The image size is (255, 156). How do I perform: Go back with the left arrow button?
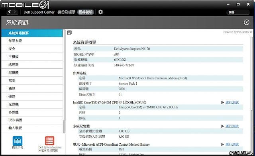pyautogui.click(x=10, y=12)
